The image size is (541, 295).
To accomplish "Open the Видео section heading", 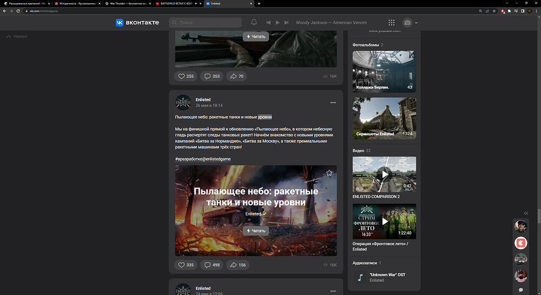I will (358, 151).
